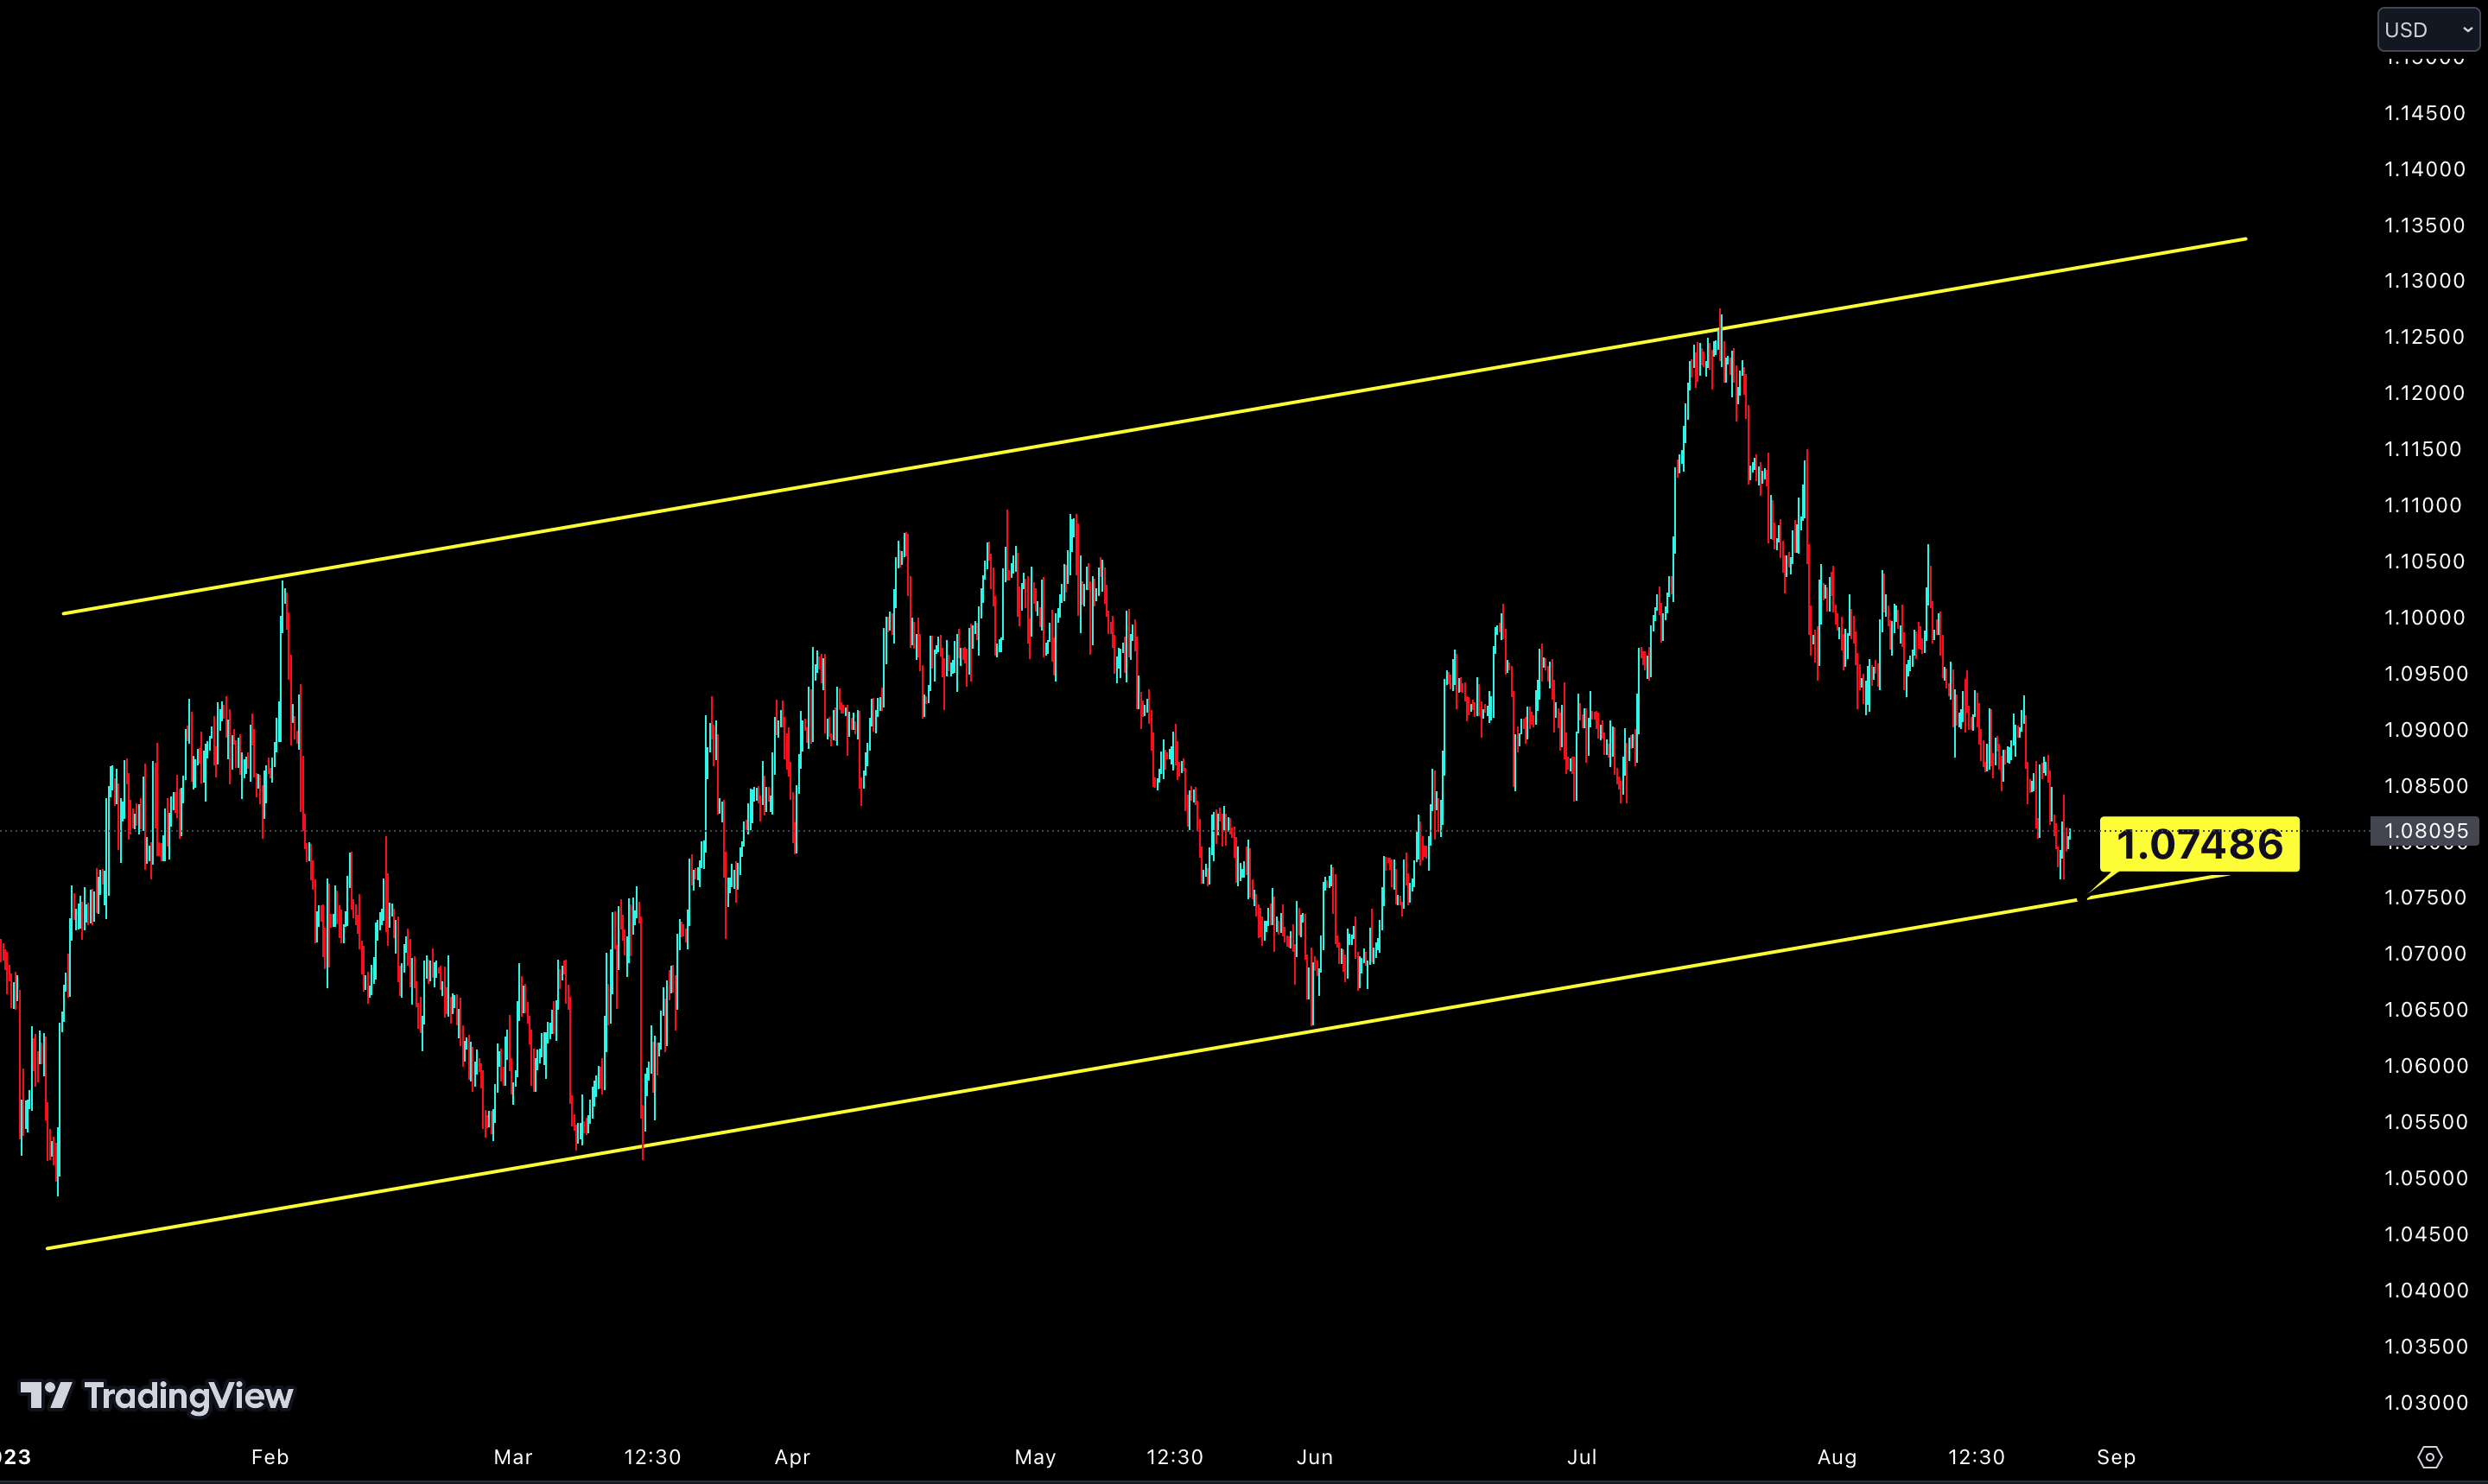Click the Mar label on time axis

513,1457
